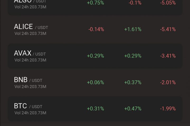Tap BNB's +0.06% change value
Screen dimensions: 190x126
(95, 82)
